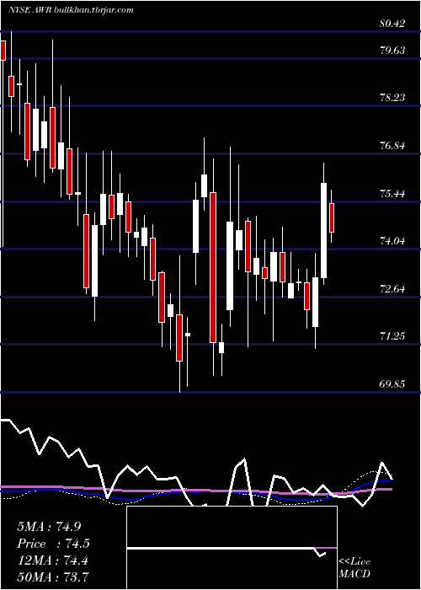Screen dimensions: 421x590
Task: Click the MACD inset box
Action: (x=232, y=548)
